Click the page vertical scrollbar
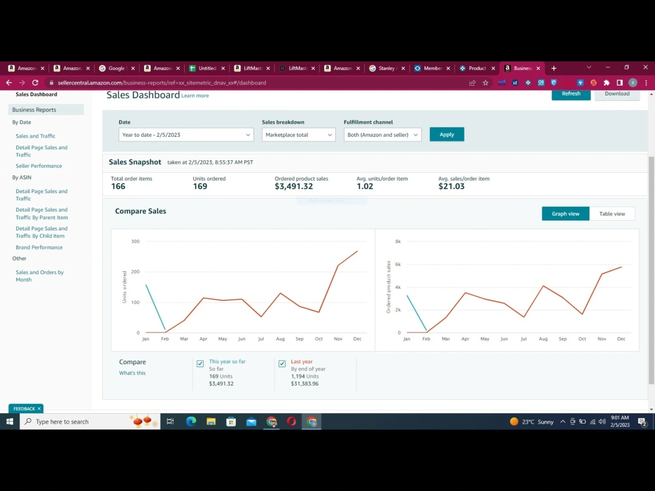The height and width of the screenshot is (491, 655). tap(651, 270)
